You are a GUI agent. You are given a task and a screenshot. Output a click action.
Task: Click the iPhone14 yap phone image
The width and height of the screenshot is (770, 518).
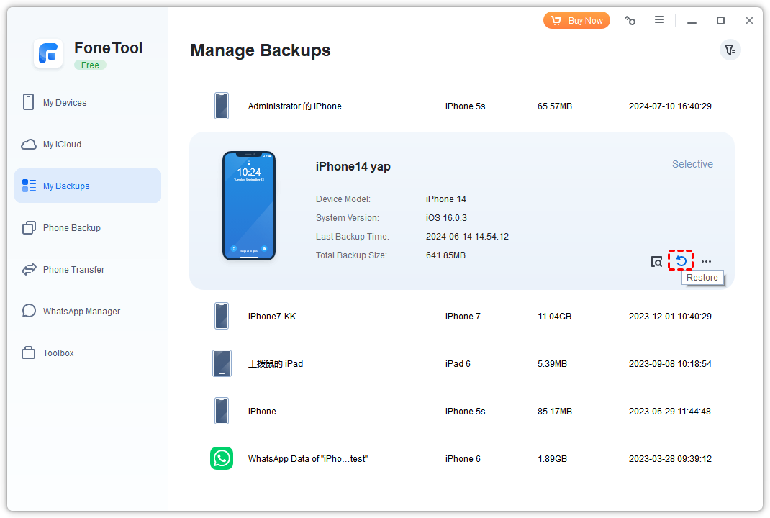(249, 206)
